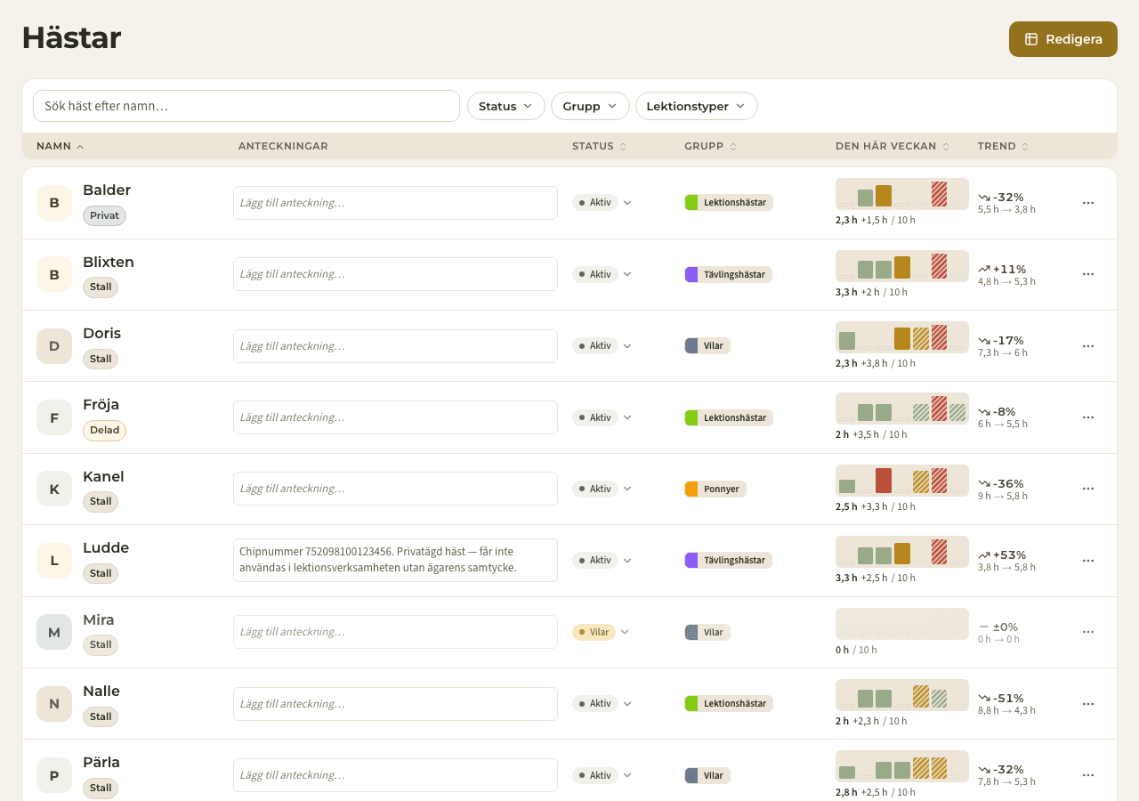Open the more options menu for Doris
The image size is (1139, 801).
(x=1087, y=346)
